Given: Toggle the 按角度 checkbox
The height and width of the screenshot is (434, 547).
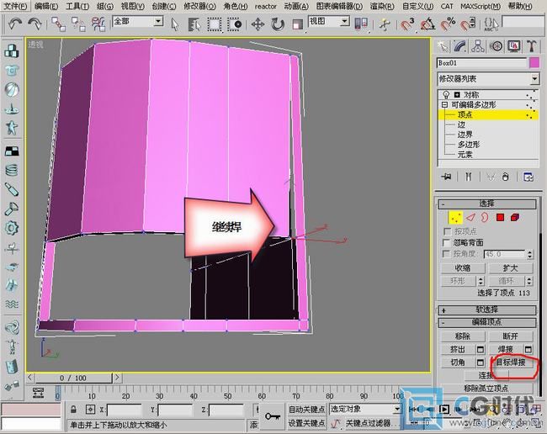Looking at the screenshot, I should [446, 253].
